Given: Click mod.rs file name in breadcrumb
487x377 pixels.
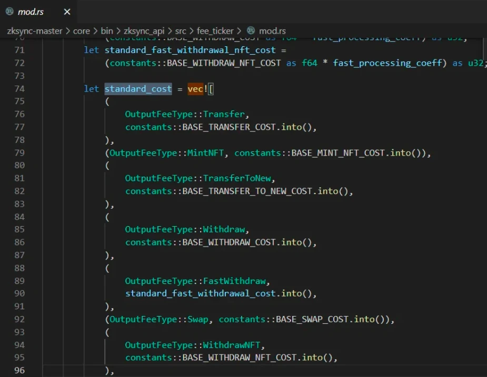Looking at the screenshot, I should pyautogui.click(x=272, y=31).
